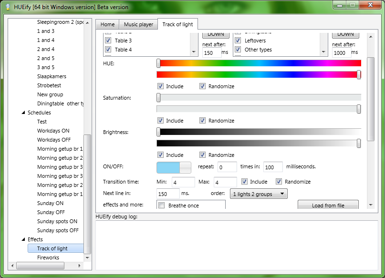This screenshot has height=278, width=385.
Task: Click down arrow of the Leftovers list scrollbar
Action: [323, 52]
